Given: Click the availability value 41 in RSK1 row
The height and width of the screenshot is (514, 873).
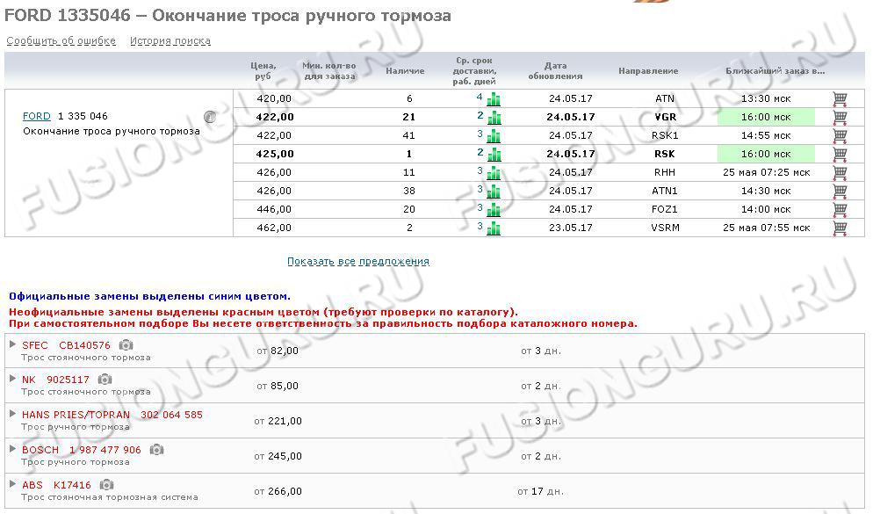Looking at the screenshot, I should pos(409,135).
